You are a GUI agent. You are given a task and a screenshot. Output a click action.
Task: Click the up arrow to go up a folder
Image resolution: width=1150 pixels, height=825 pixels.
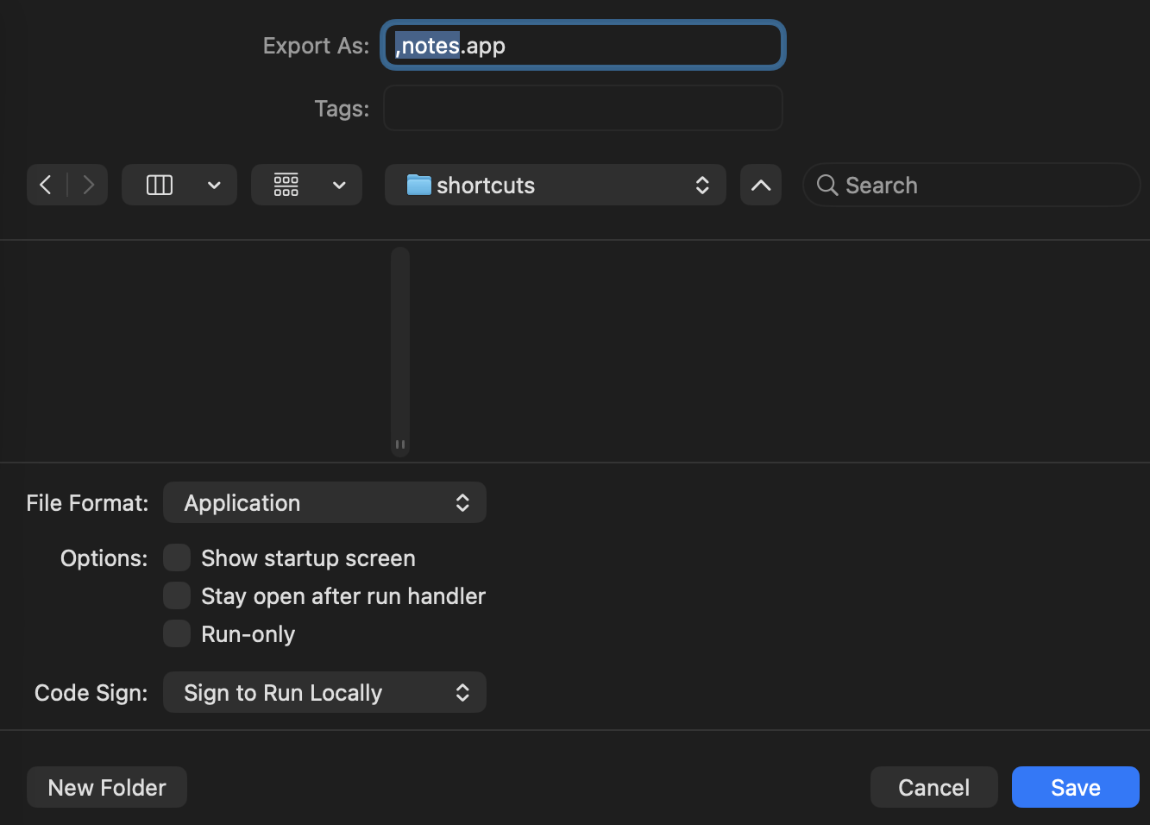tap(760, 184)
